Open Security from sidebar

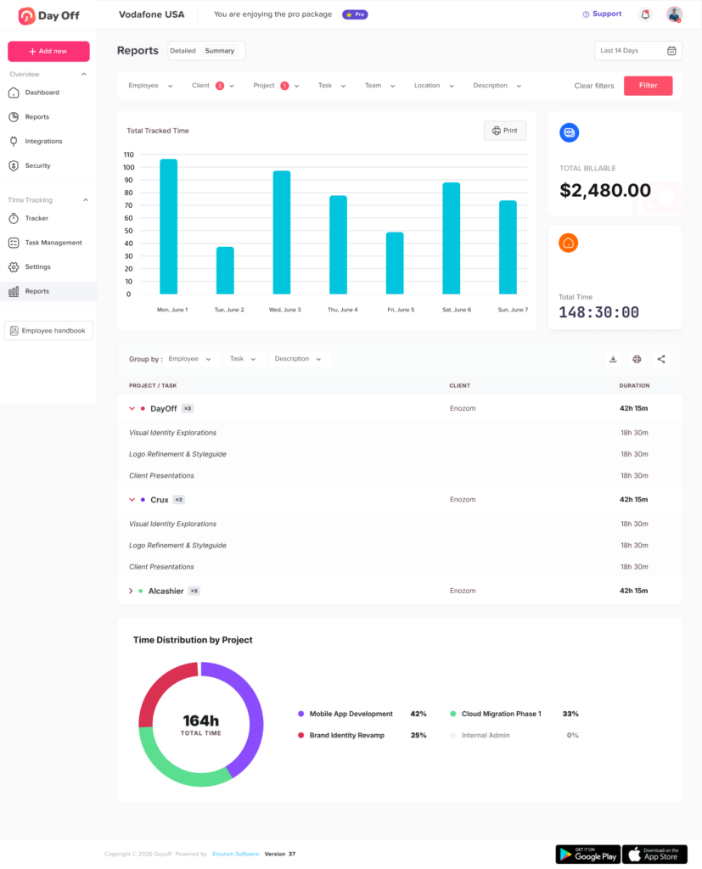tap(37, 165)
